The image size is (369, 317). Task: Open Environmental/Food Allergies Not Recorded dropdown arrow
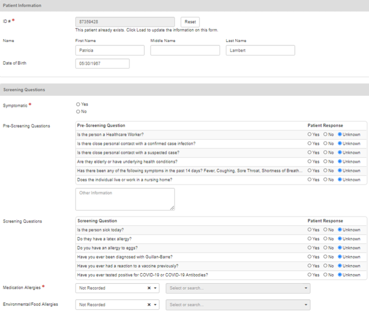click(x=155, y=305)
